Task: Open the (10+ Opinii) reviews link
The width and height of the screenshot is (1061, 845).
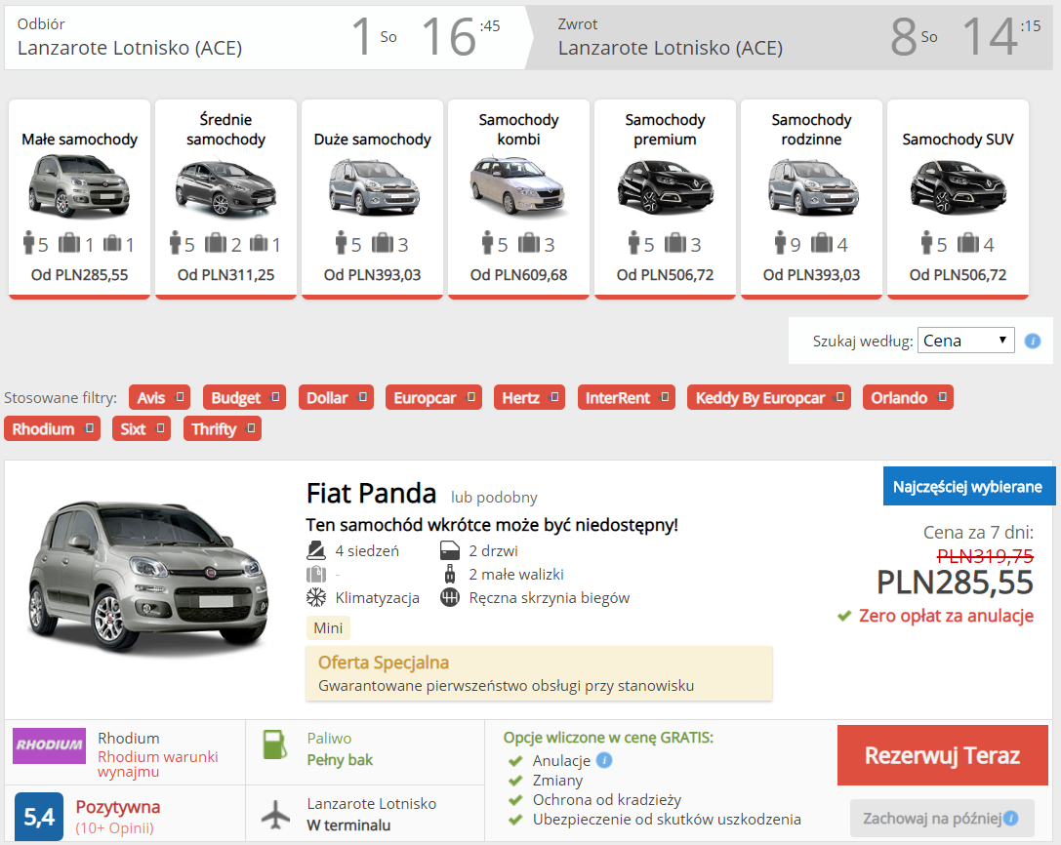Action: coord(114,828)
